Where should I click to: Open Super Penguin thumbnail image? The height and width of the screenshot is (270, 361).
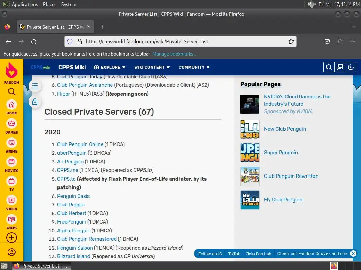(250, 153)
